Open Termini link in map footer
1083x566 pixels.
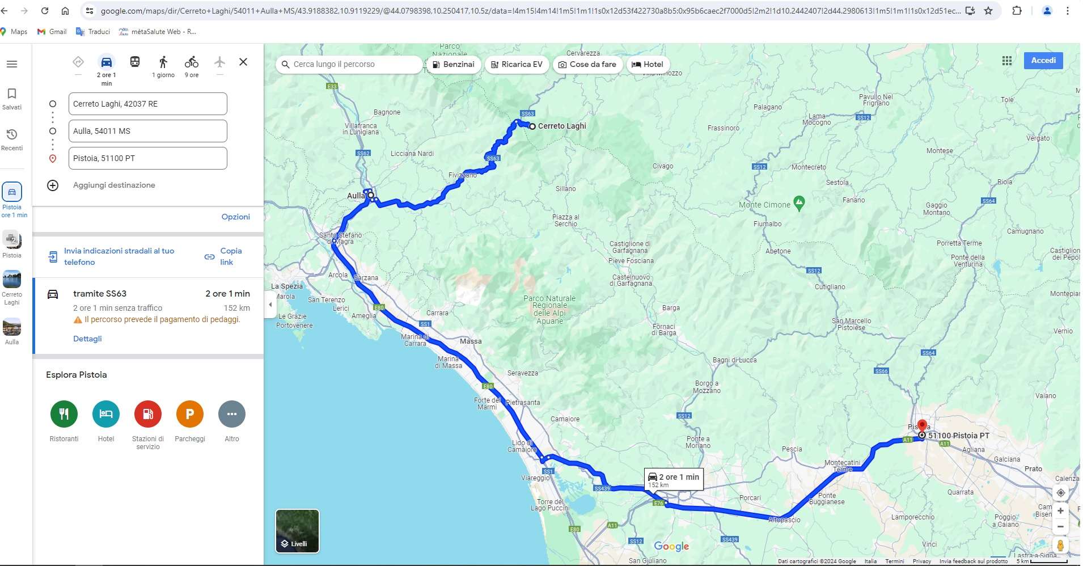tap(895, 561)
